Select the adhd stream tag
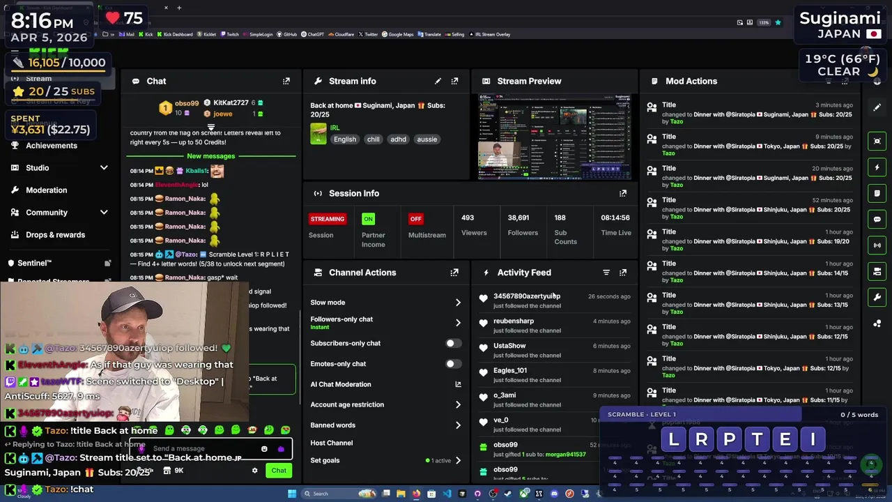This screenshot has height=502, width=892. point(398,139)
